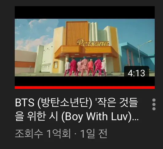Image resolution: width=163 pixels, height=149 pixels.
Task: Click the 을 위한 시 text in the title
Action: [x=37, y=116]
